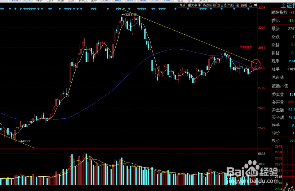This screenshot has height=191, width=295.
Task: Click the 现手 current lots row
Action: coord(283,61)
